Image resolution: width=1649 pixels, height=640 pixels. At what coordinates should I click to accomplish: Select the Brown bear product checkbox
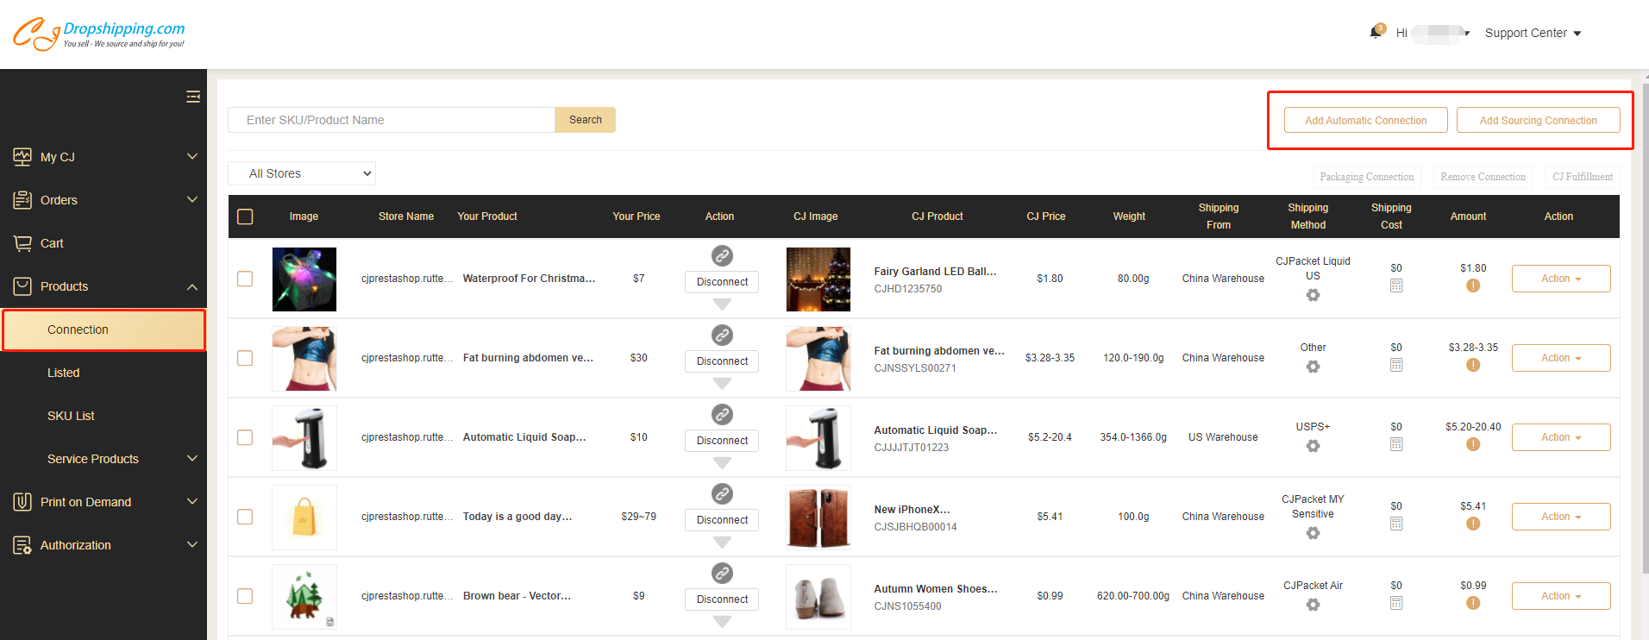tap(245, 596)
